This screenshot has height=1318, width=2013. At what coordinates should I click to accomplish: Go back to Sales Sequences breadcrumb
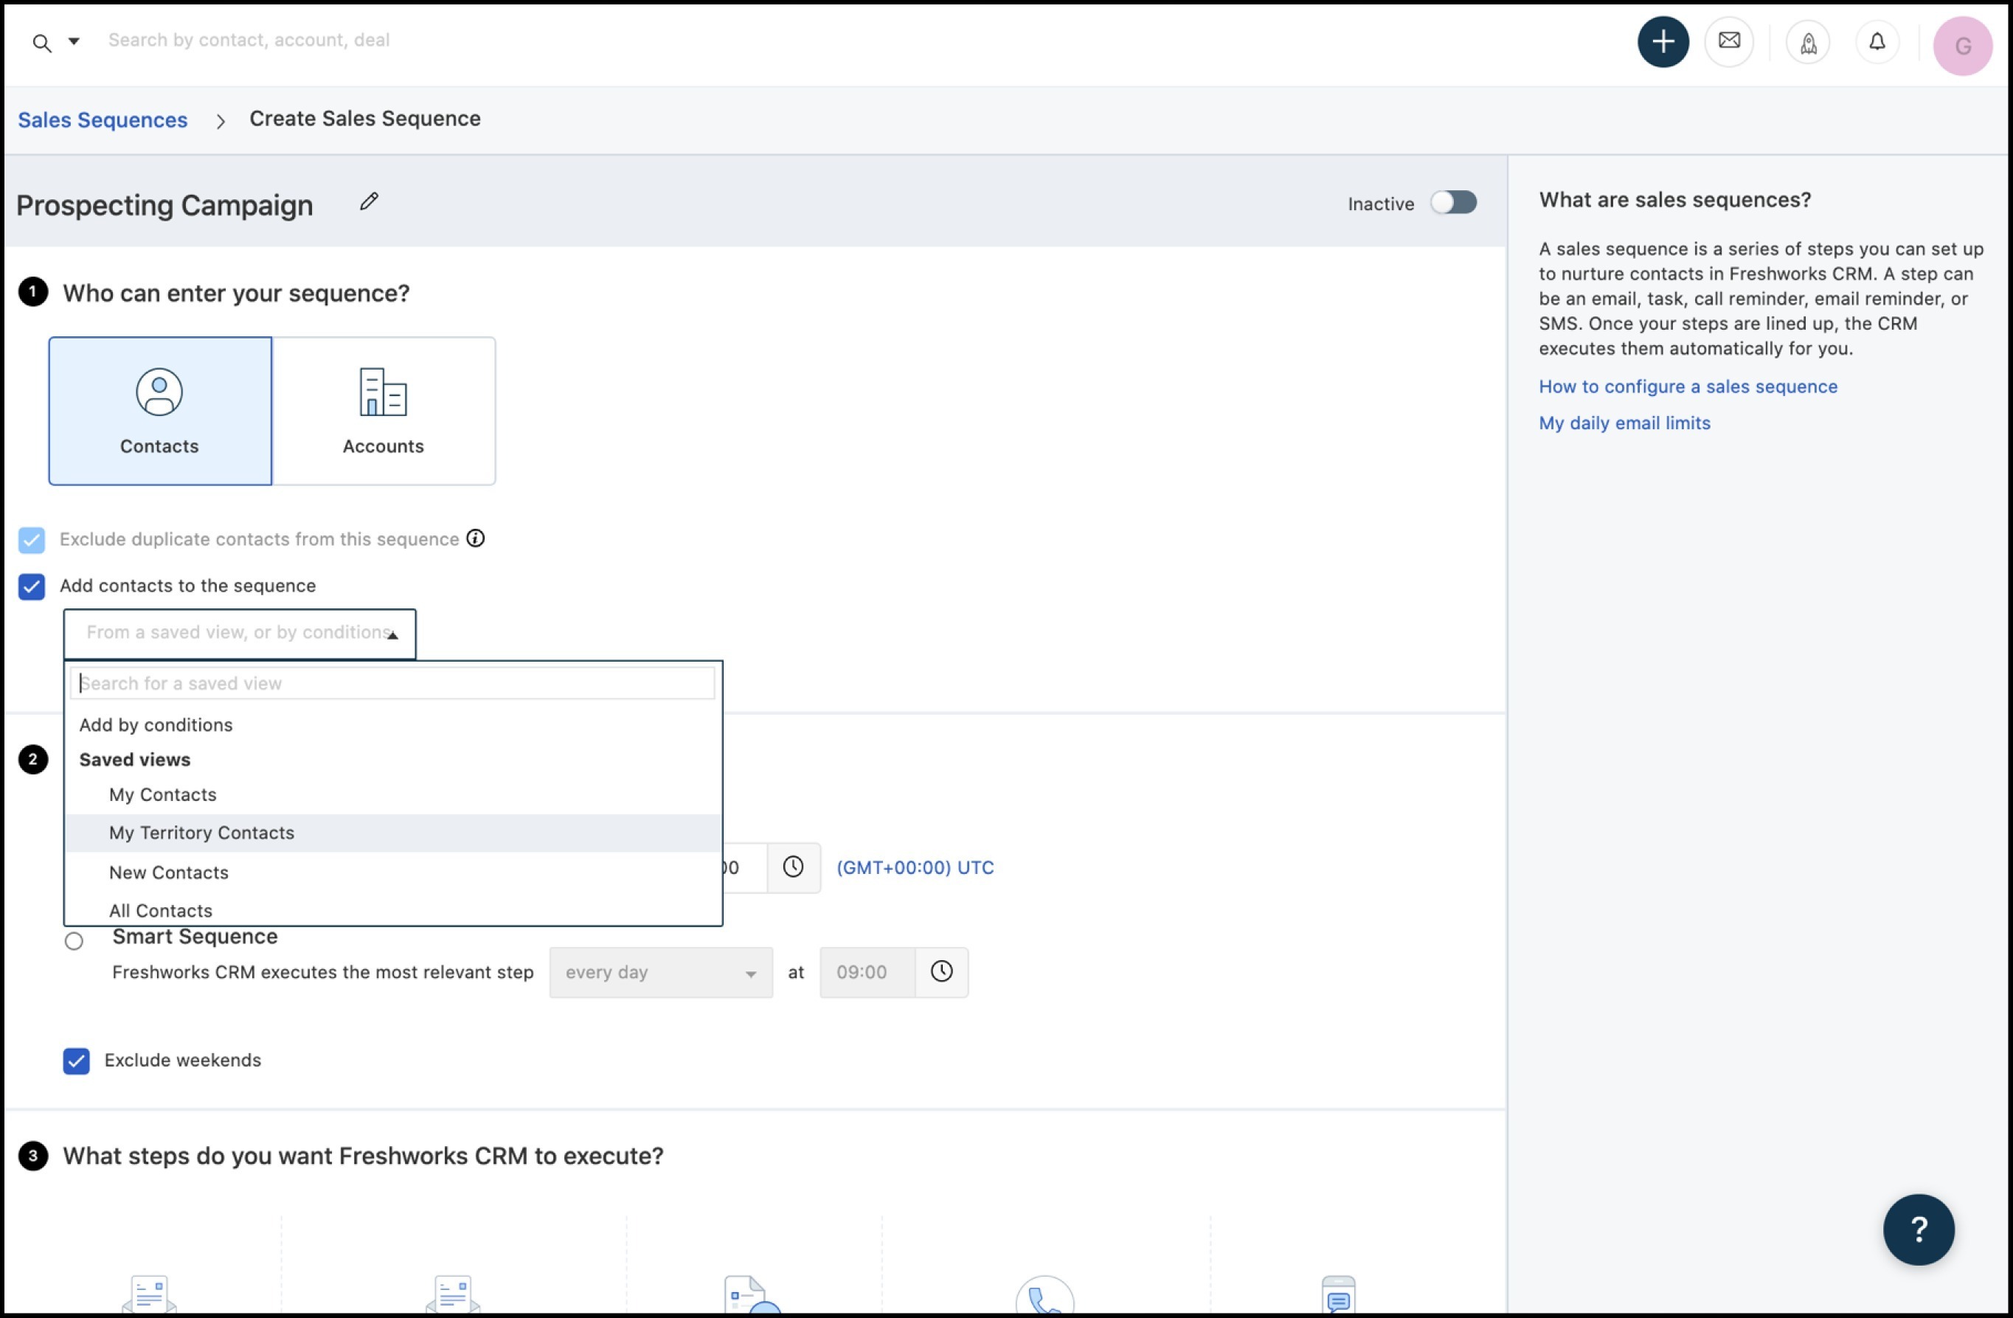coord(103,120)
